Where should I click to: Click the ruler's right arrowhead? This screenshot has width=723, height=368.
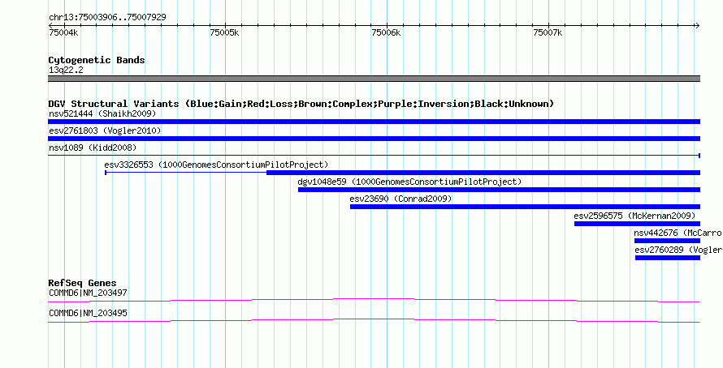click(697, 25)
